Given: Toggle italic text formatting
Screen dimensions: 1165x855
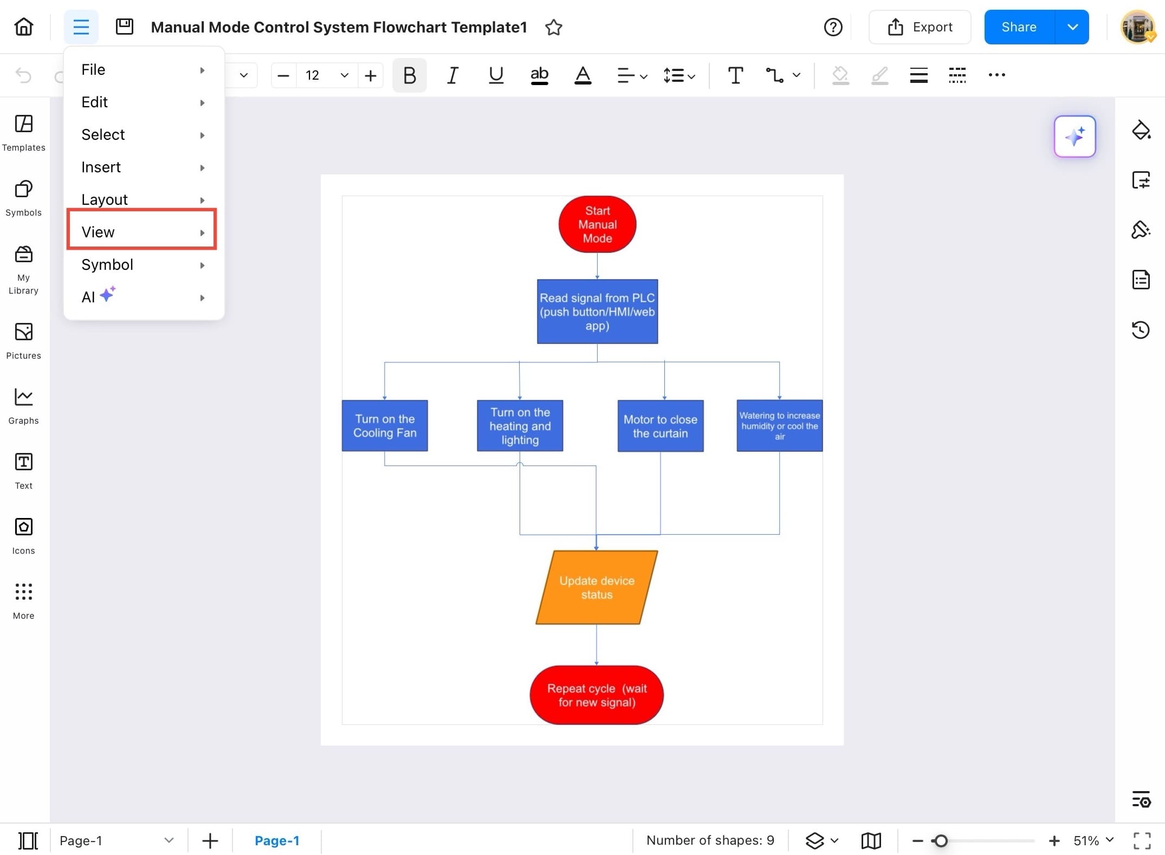Looking at the screenshot, I should tap(452, 75).
